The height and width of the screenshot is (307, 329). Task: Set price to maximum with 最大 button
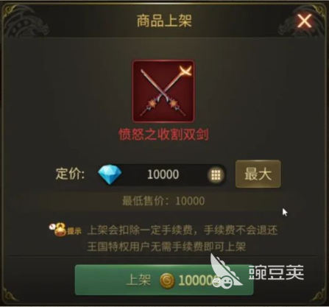[258, 174]
